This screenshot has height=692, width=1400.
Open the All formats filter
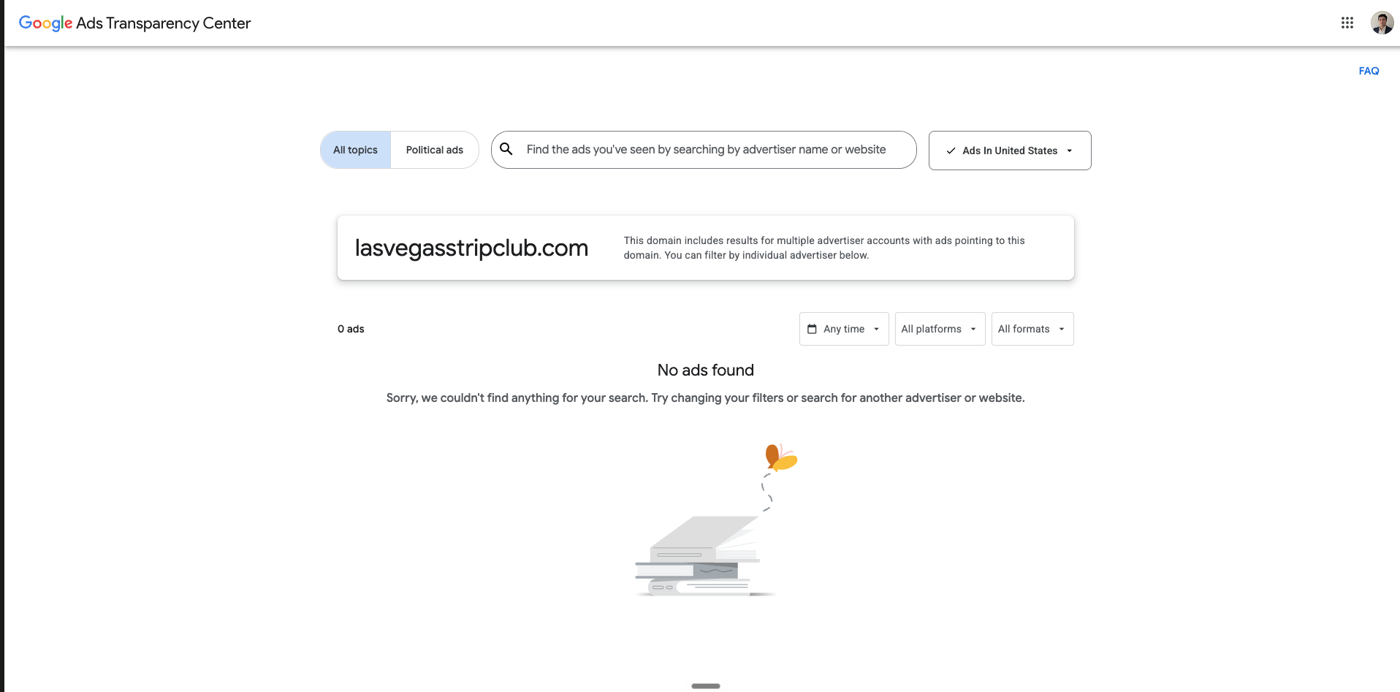[1032, 329]
